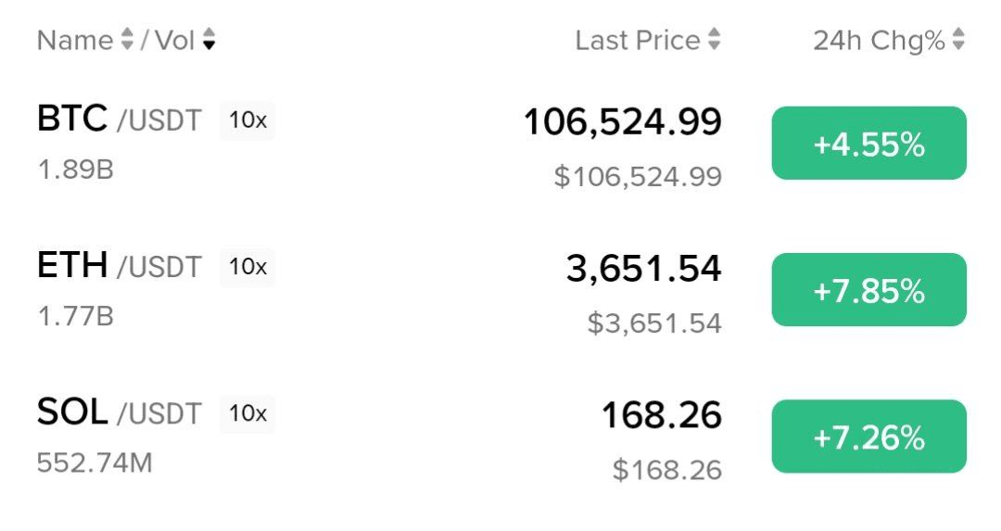Click the Last Price sort arrows

point(714,40)
